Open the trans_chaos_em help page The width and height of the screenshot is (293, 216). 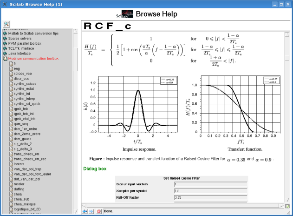point(26,155)
